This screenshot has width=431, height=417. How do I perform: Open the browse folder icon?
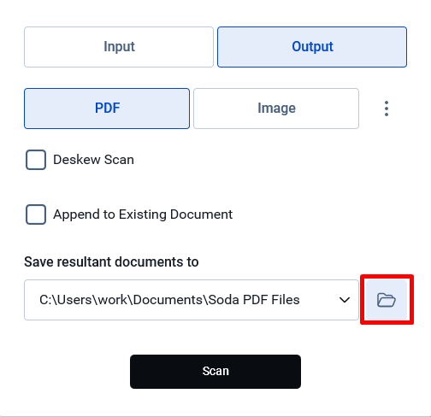(x=387, y=300)
